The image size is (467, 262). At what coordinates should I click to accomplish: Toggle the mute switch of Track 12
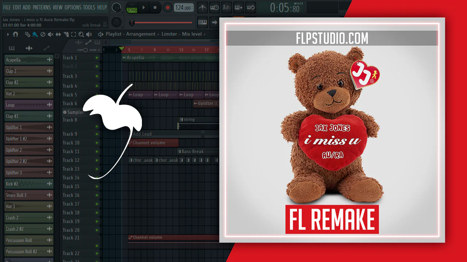97,160
